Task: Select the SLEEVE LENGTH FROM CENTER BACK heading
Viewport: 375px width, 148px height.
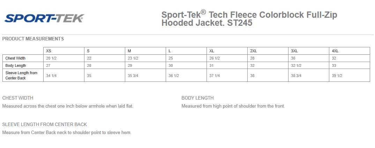Action: (x=45, y=124)
